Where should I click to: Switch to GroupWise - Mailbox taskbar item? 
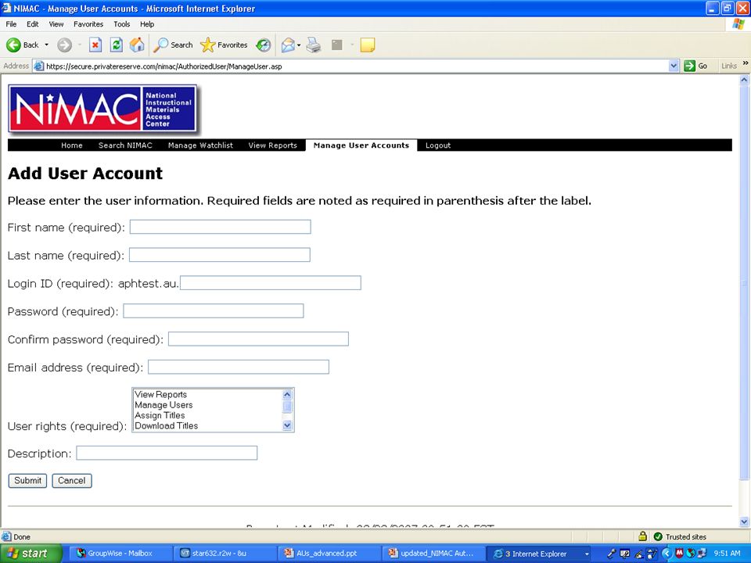[x=120, y=554]
